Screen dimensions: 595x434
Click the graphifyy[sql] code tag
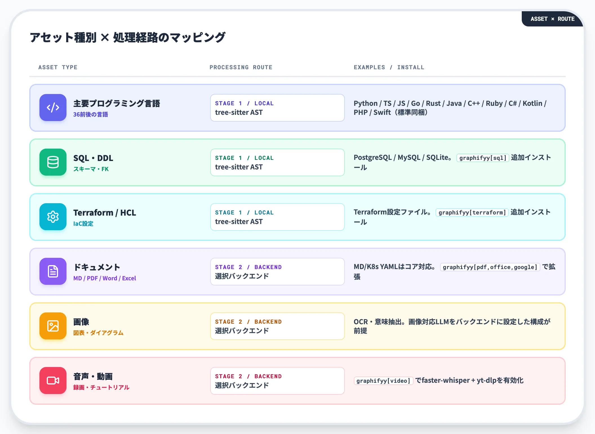coord(483,158)
